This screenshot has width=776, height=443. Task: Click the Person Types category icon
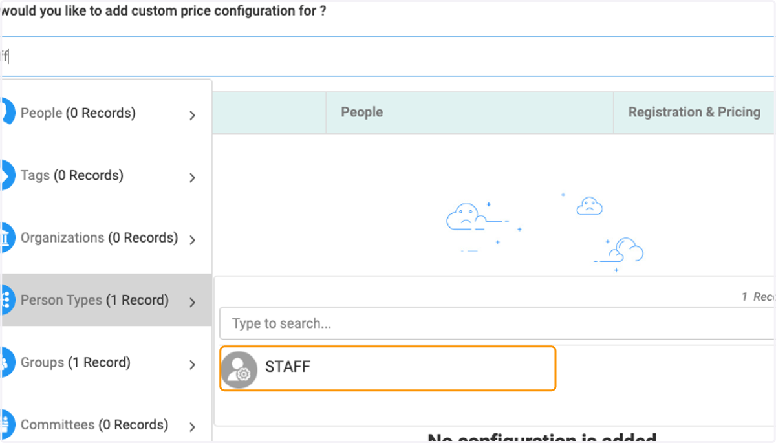click(x=7, y=299)
